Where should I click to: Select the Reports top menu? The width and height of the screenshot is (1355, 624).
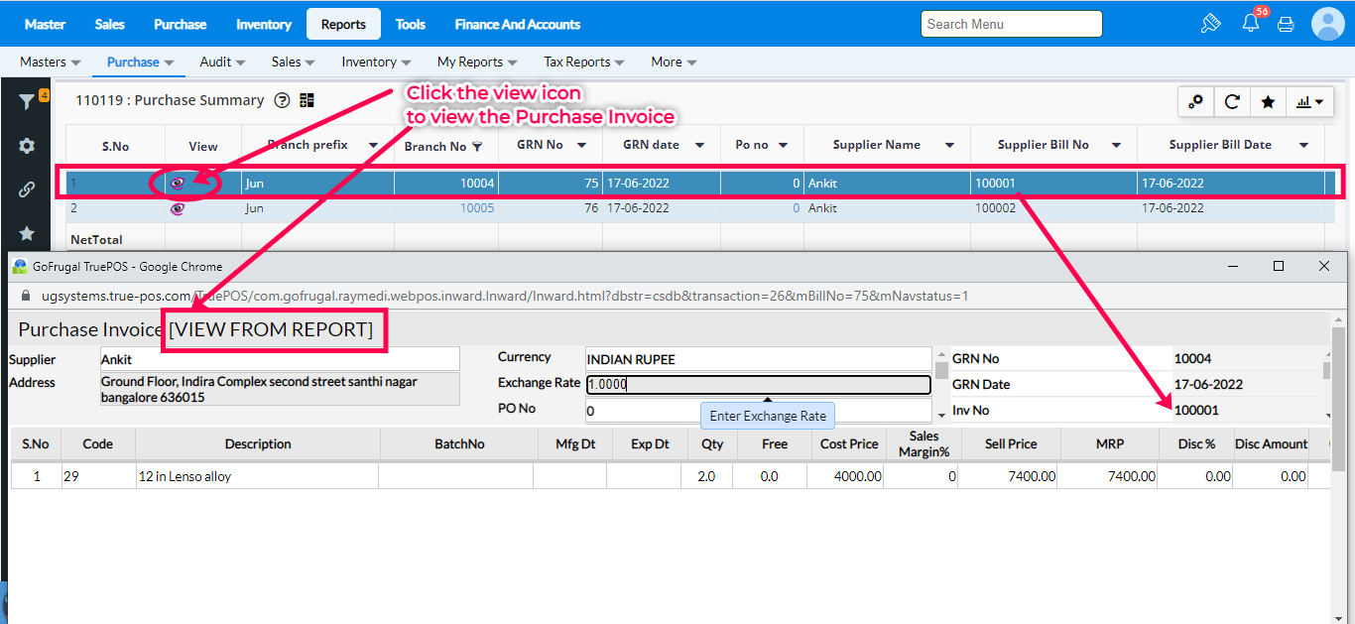343,24
